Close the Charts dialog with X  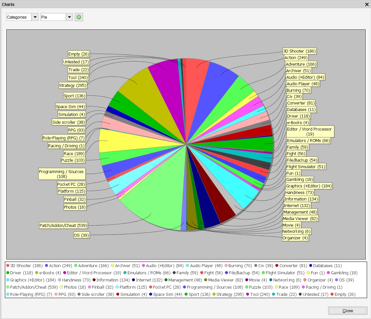coord(367,5)
